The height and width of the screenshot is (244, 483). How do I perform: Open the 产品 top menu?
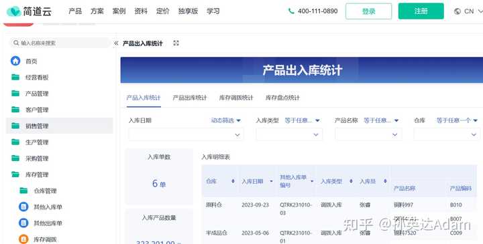tap(75, 11)
